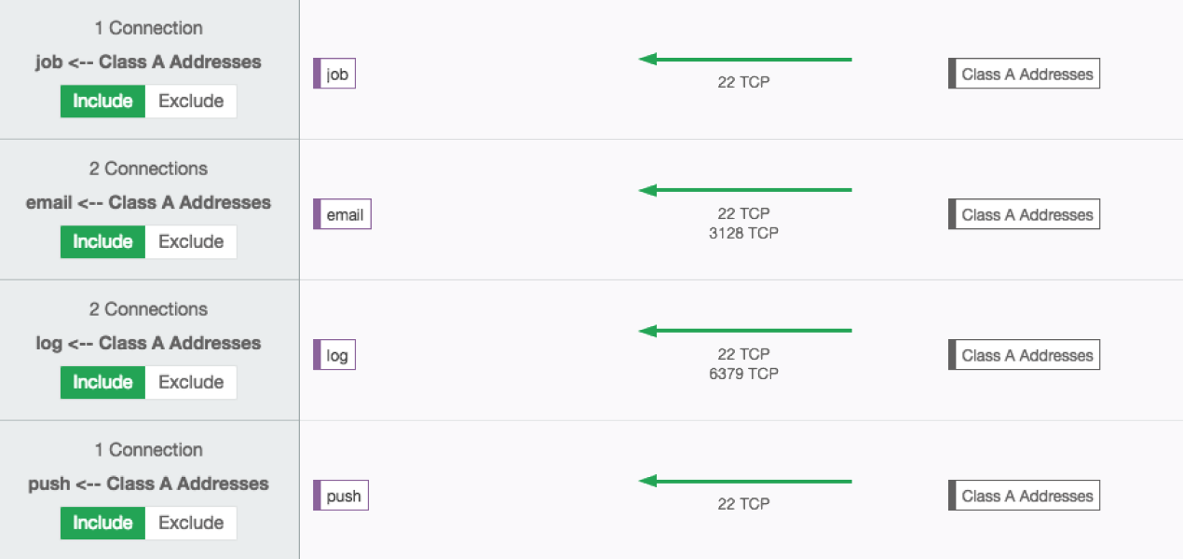Click Class A Addresses box in email row
This screenshot has height=559, width=1183.
[x=1025, y=215]
